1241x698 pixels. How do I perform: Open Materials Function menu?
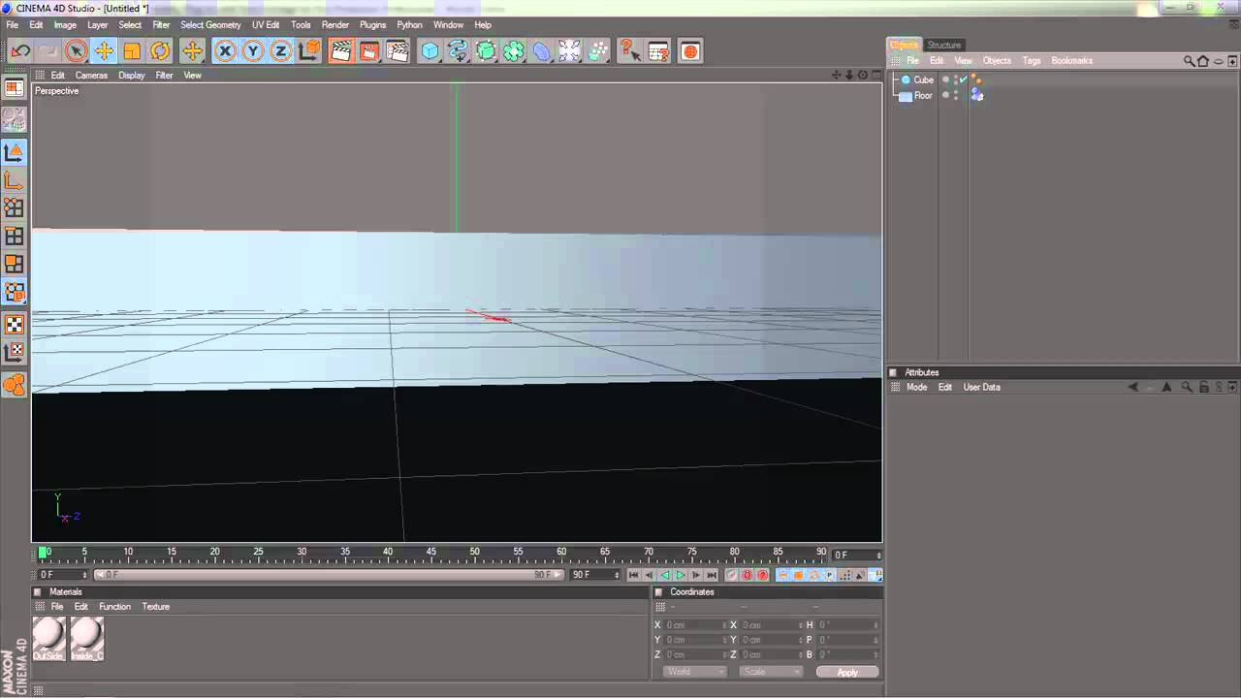[114, 607]
